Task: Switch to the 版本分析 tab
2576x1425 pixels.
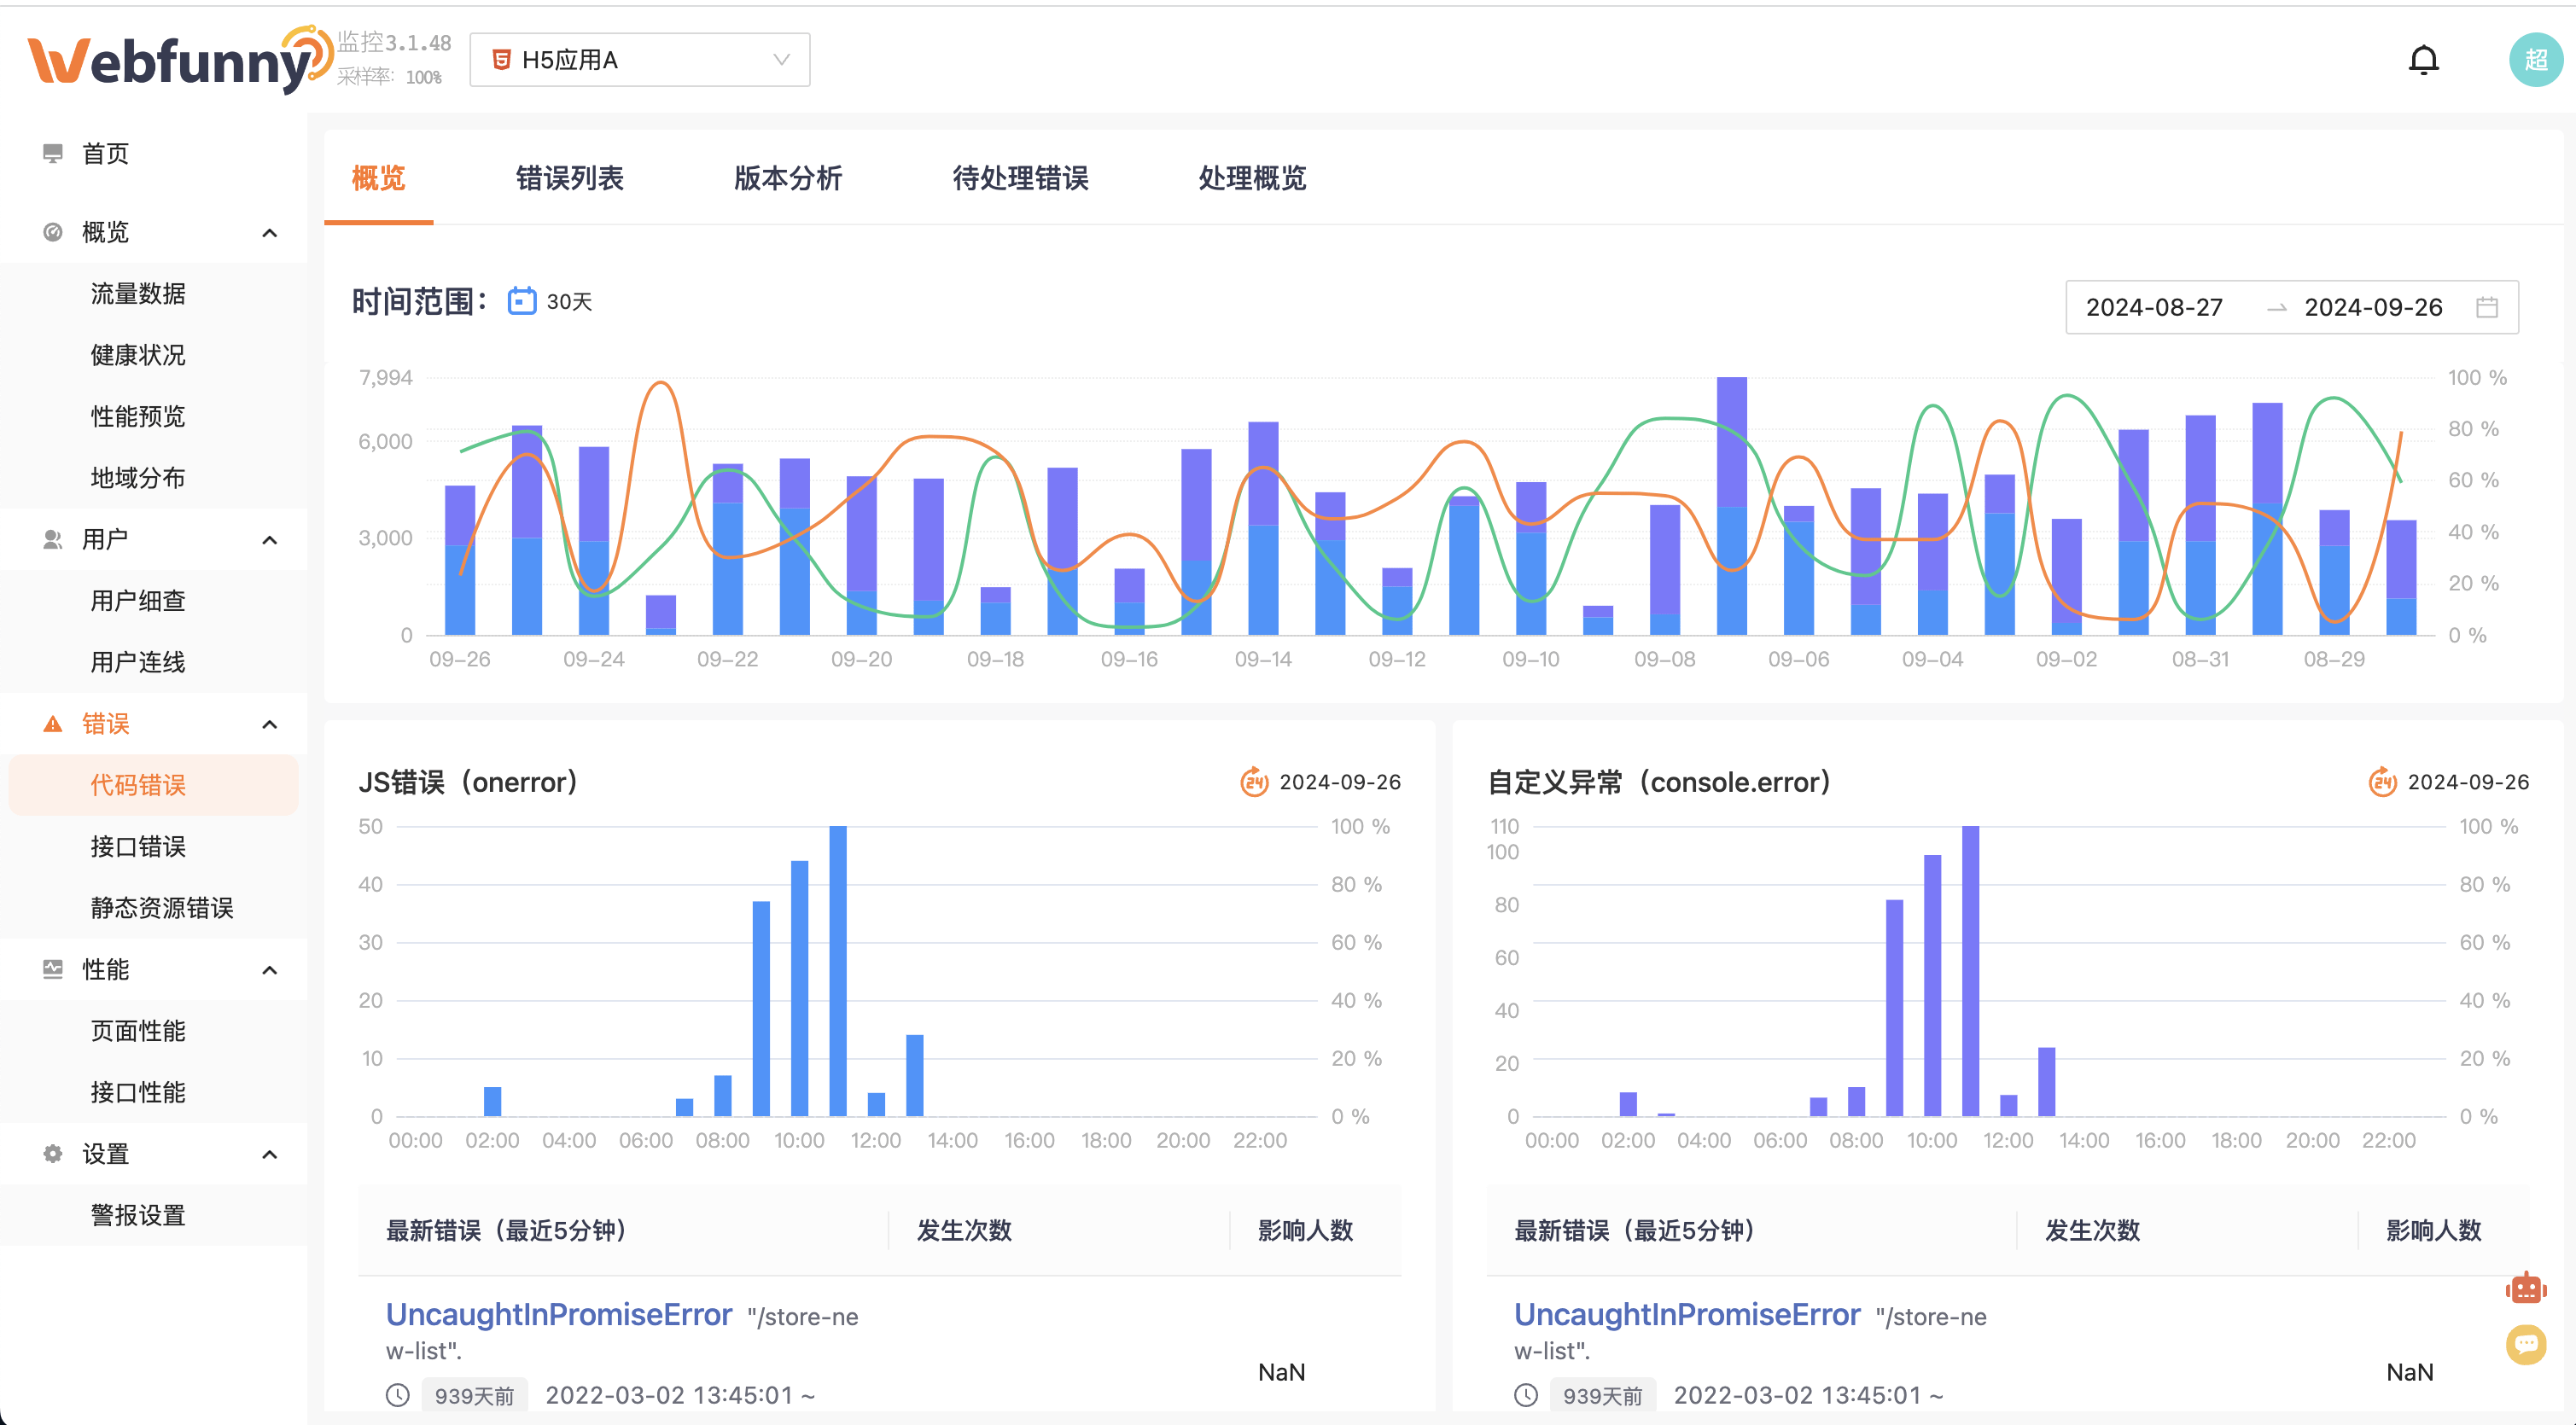Action: point(788,178)
